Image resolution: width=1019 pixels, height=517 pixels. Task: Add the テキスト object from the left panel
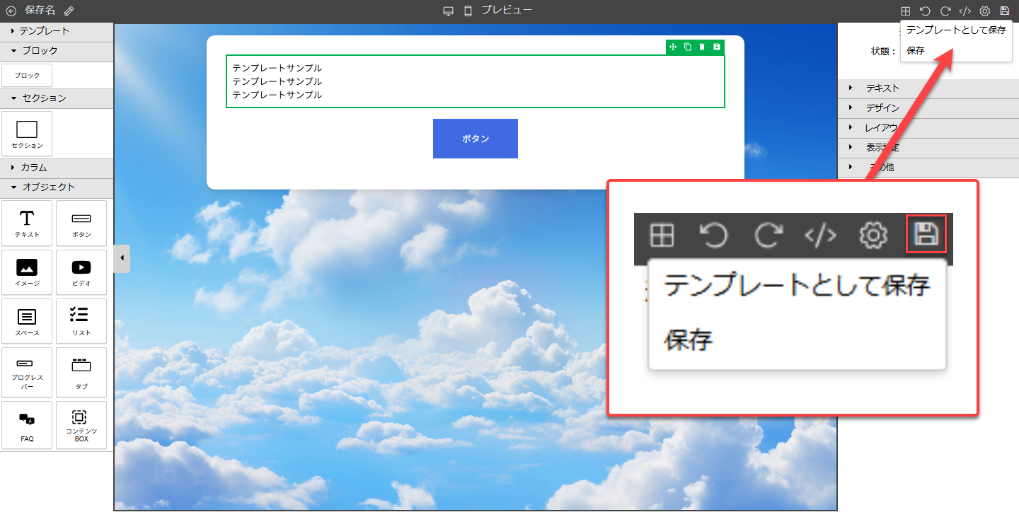pyautogui.click(x=27, y=223)
